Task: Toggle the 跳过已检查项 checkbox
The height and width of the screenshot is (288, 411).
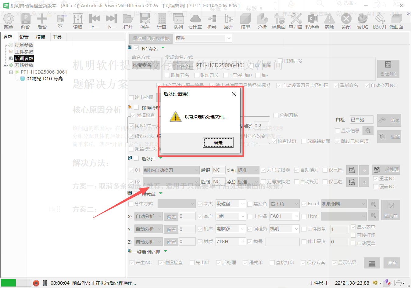Action: [338, 141]
